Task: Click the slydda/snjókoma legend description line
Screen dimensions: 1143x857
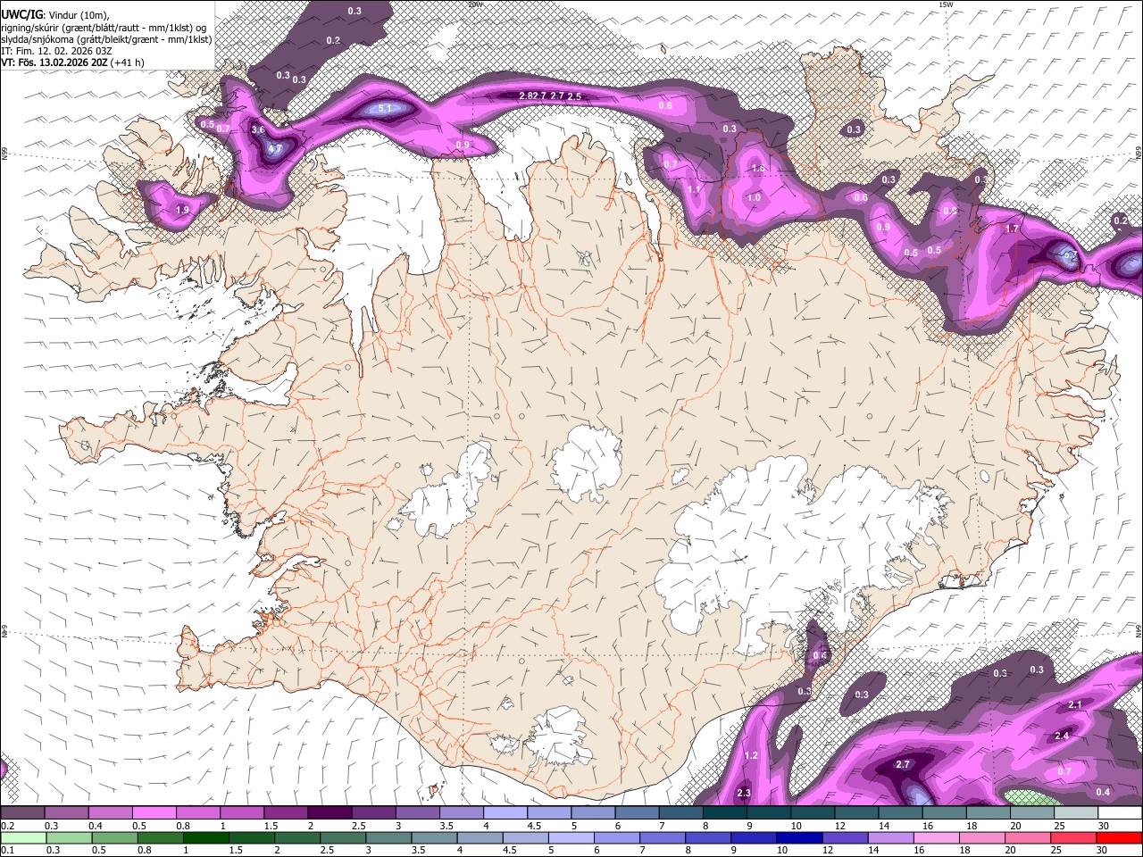Action: coord(106,39)
